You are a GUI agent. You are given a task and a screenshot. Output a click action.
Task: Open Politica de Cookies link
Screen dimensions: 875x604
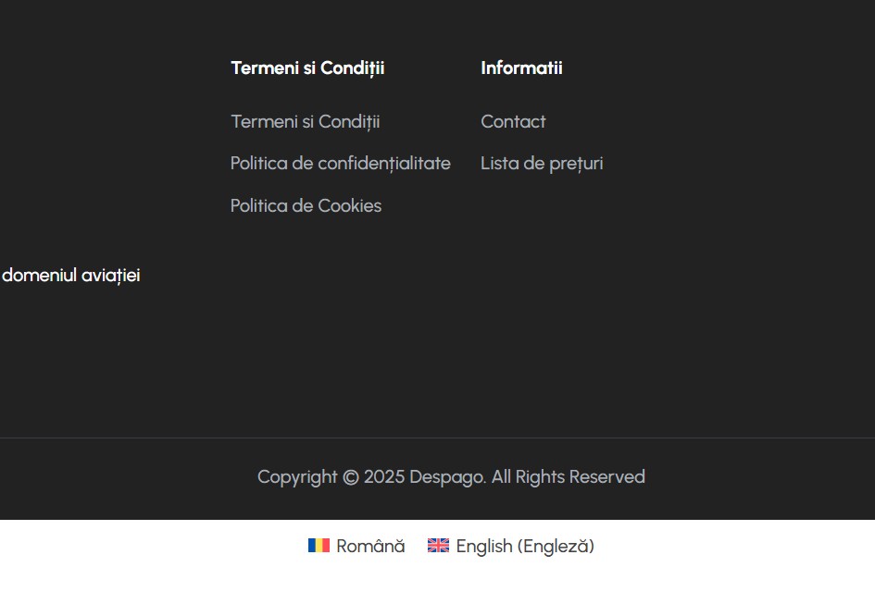tap(306, 205)
